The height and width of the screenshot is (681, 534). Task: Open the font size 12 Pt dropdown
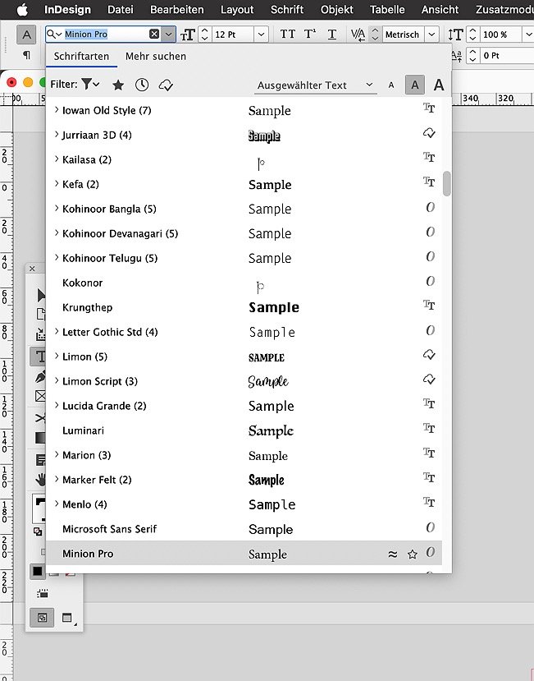point(261,35)
